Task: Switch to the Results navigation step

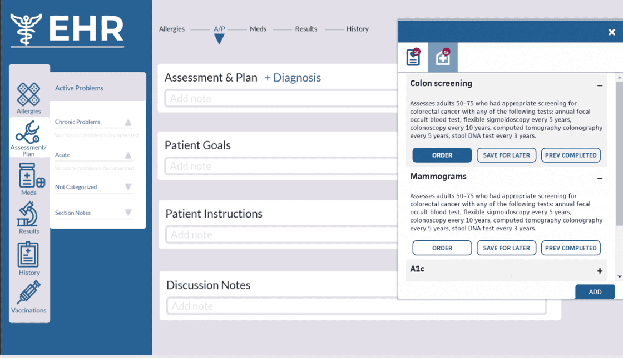Action: point(306,29)
